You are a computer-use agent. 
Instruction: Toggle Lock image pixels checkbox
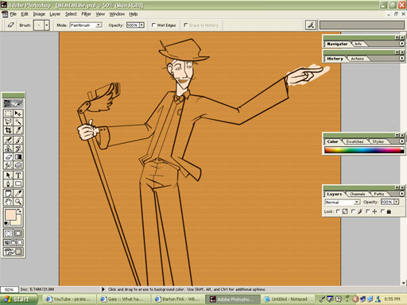tap(353, 211)
